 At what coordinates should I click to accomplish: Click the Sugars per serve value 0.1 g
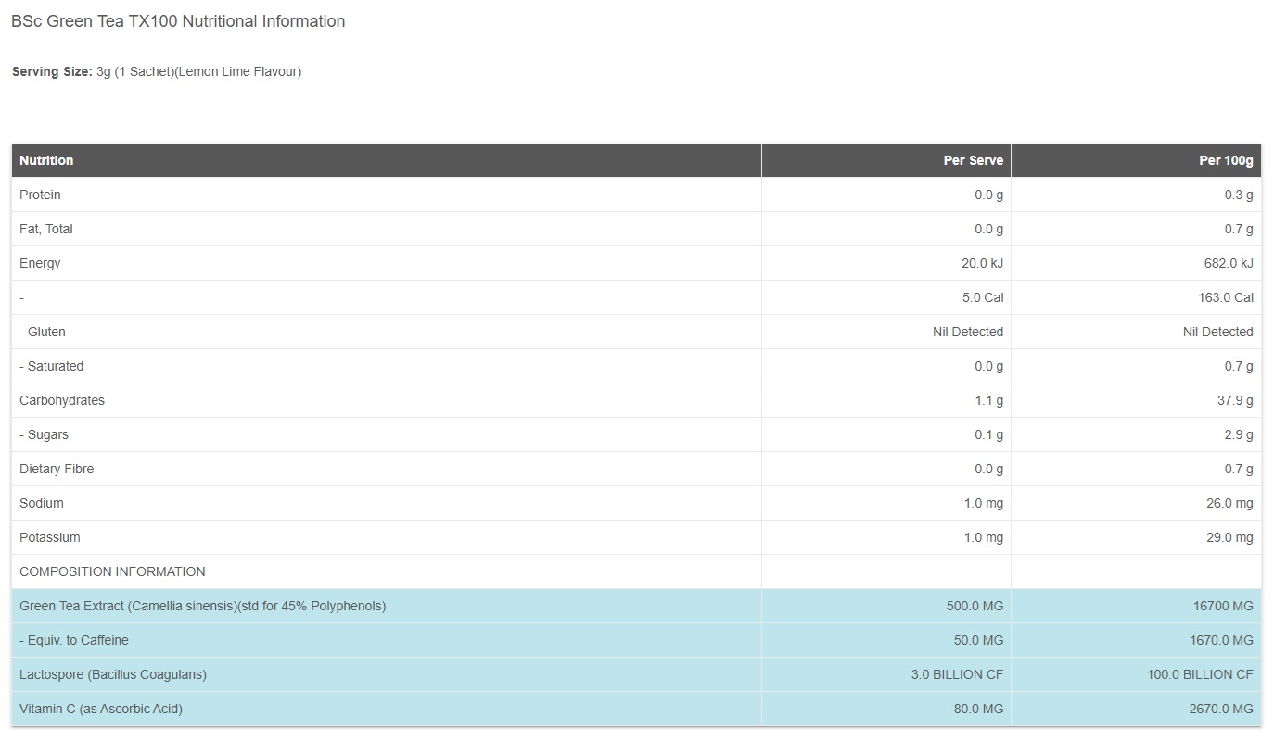988,434
